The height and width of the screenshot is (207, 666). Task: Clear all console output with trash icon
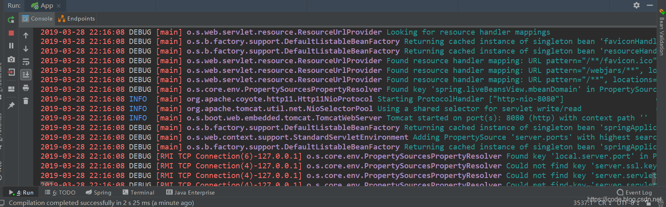tap(26, 101)
